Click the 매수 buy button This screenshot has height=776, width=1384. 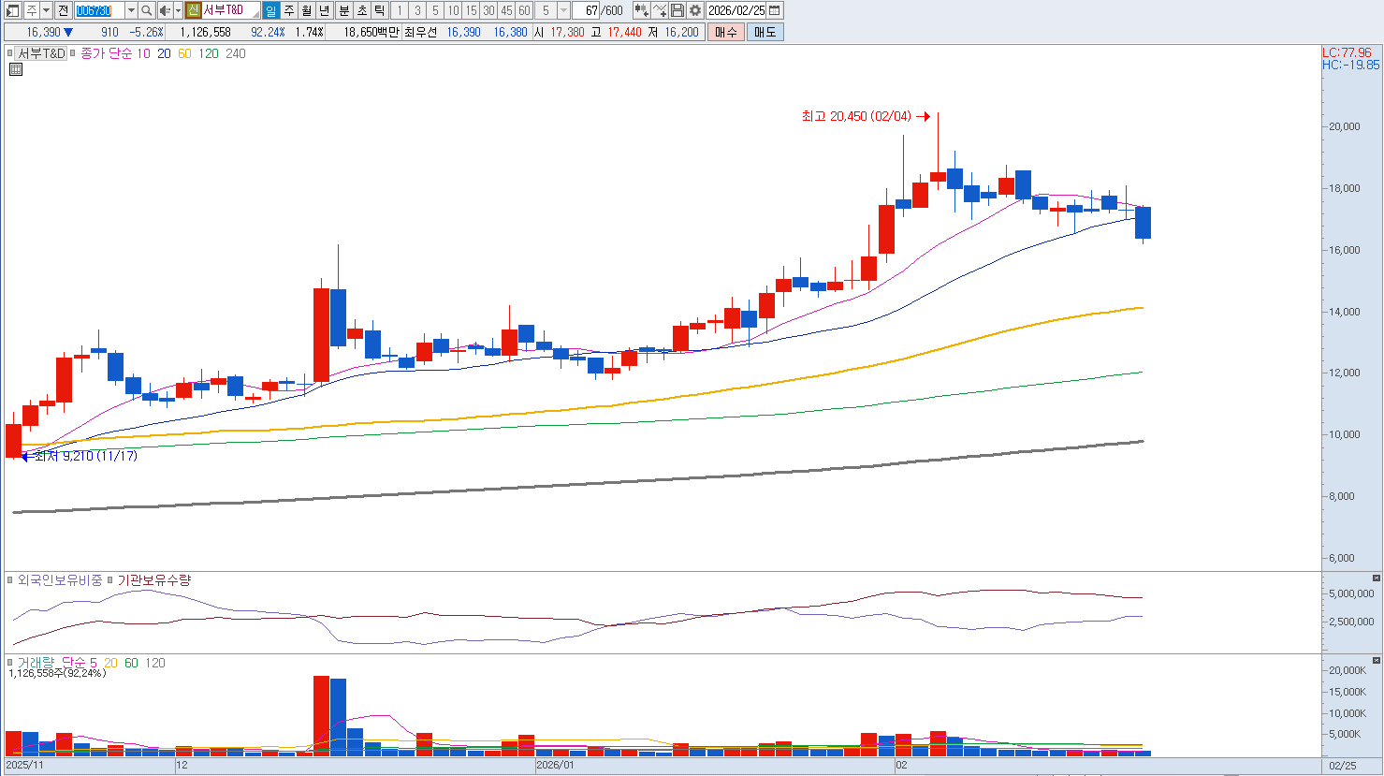click(x=726, y=32)
